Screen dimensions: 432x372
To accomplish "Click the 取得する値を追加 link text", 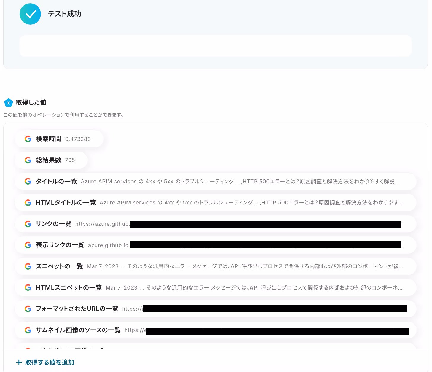I will [x=50, y=362].
